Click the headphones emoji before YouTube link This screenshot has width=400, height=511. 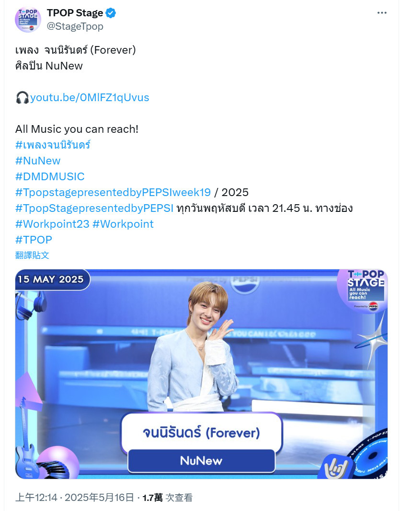[22, 97]
